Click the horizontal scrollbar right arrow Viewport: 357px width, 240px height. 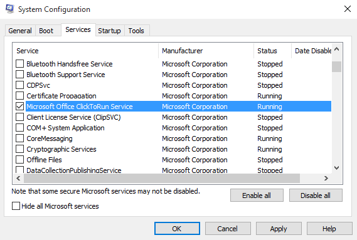coord(326,178)
